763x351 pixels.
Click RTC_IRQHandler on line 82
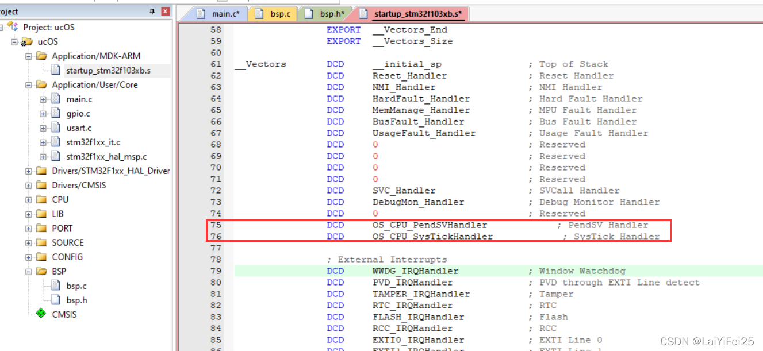click(x=412, y=305)
